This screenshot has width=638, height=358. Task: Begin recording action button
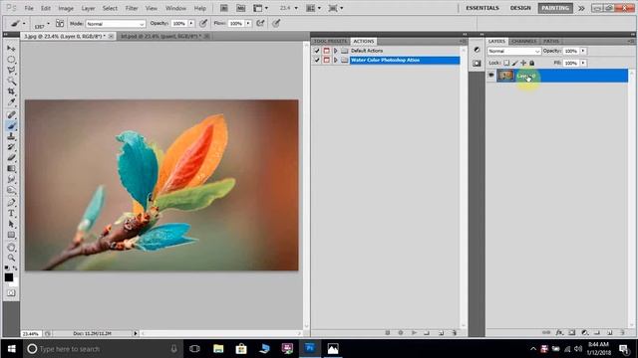(x=401, y=333)
